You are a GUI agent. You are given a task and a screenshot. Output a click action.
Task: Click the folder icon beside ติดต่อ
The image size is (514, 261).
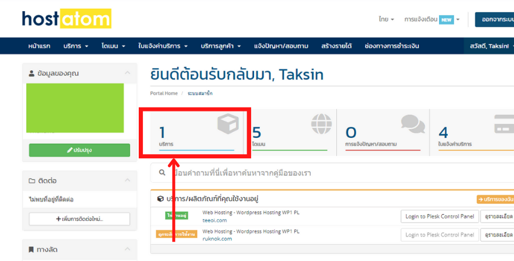click(32, 181)
